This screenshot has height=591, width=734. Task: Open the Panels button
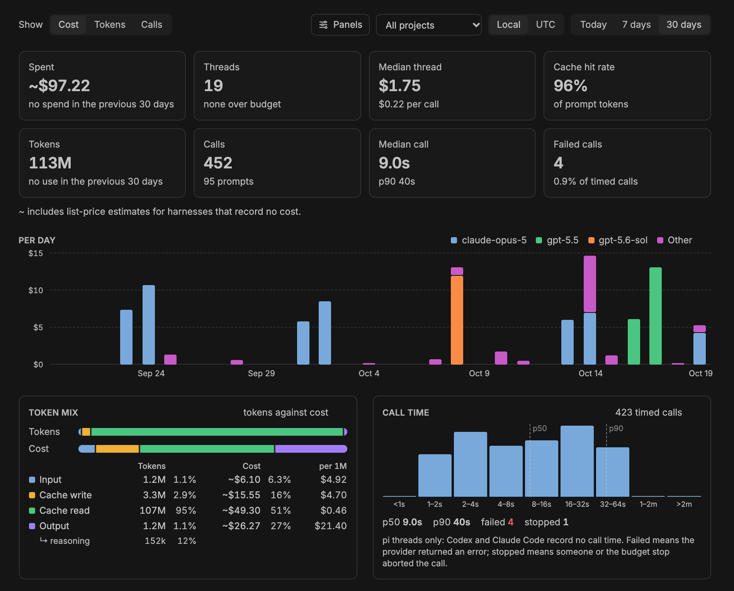click(x=340, y=25)
